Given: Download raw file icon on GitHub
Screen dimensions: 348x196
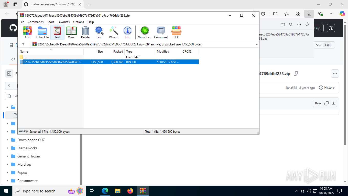Looking at the screenshot, I should [333, 103].
